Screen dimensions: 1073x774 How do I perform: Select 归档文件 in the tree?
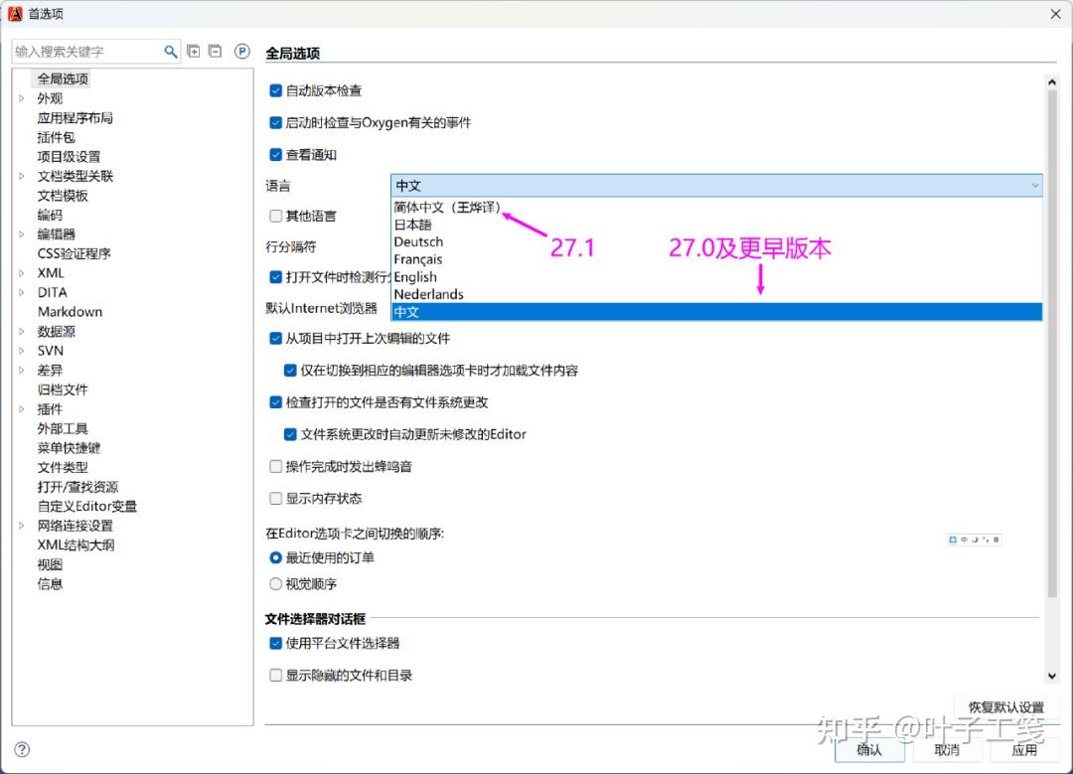coord(63,390)
